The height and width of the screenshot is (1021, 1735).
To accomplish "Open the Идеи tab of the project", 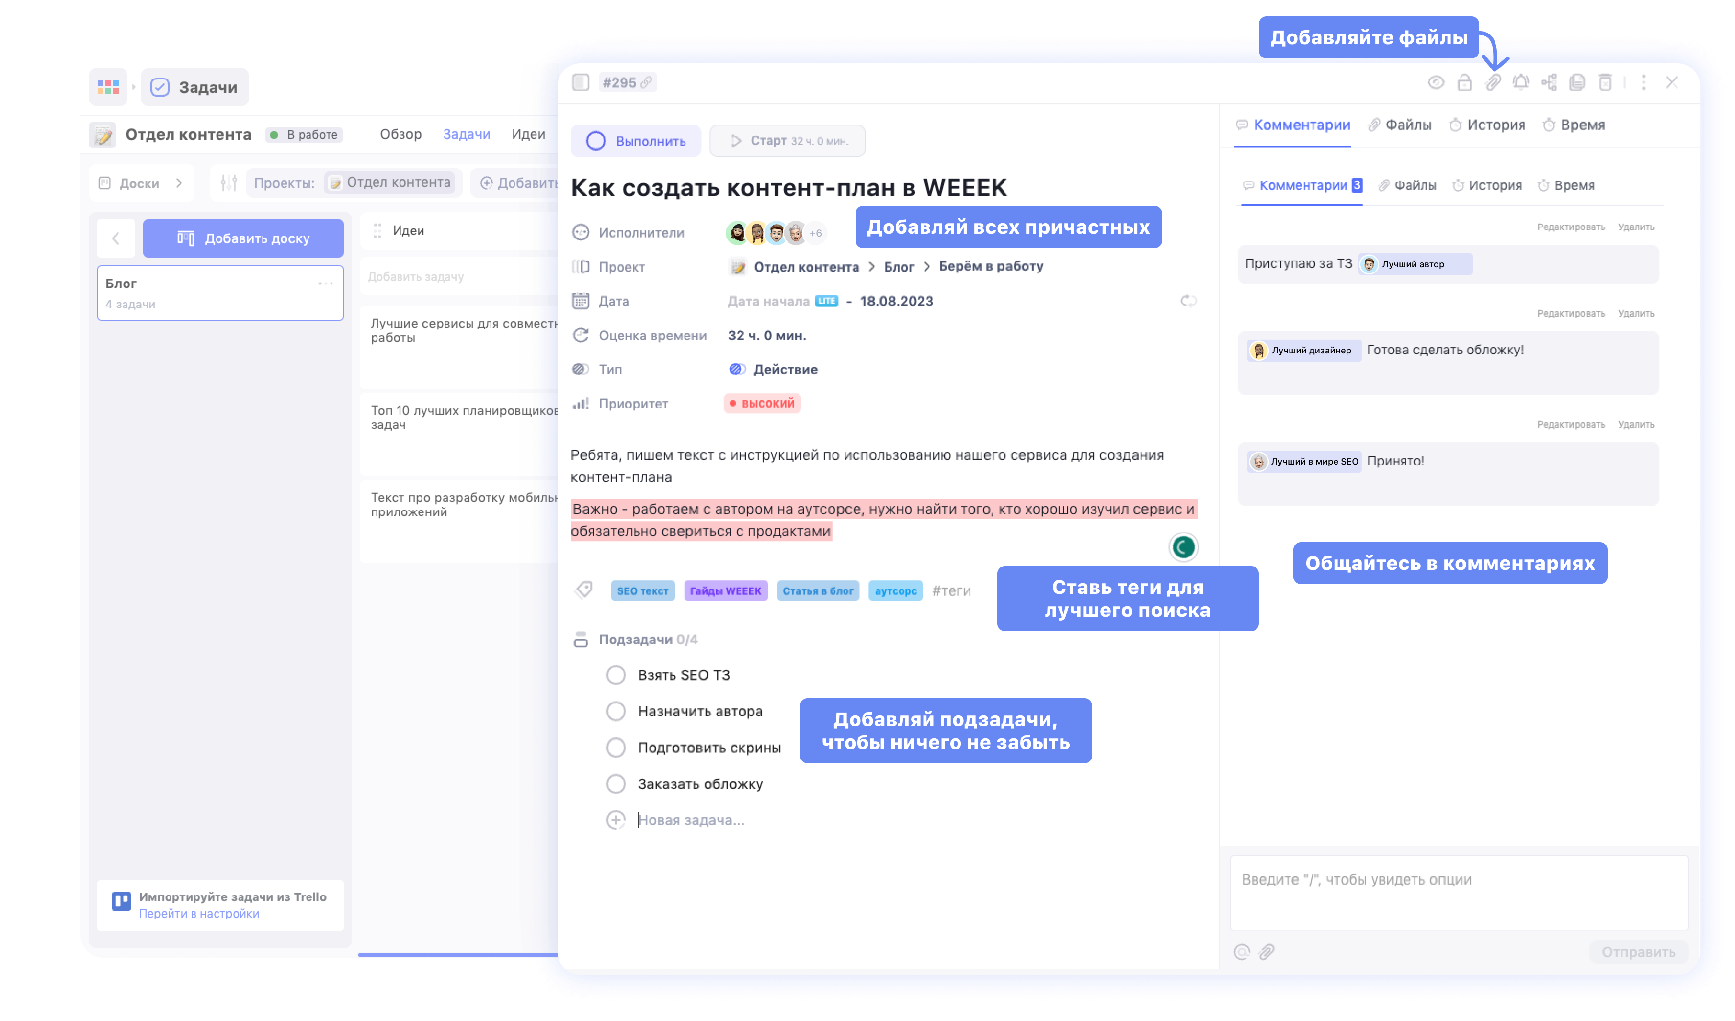I will [528, 134].
